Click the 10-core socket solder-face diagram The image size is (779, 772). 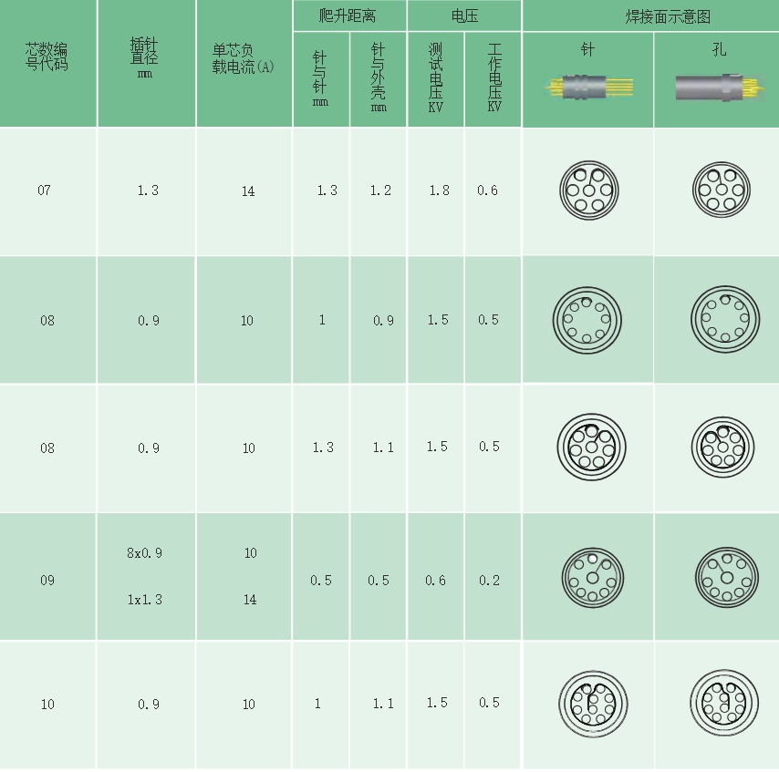(720, 702)
